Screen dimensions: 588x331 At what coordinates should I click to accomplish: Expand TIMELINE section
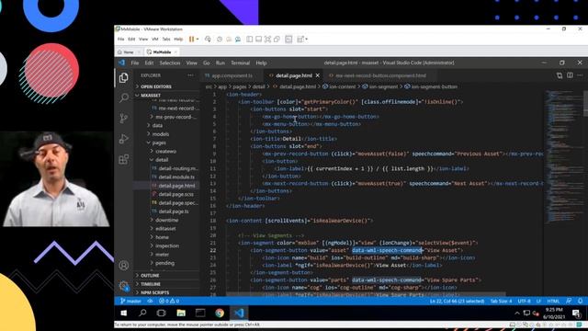point(167,284)
